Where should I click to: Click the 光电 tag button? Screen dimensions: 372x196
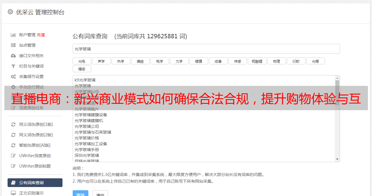(x=82, y=61)
